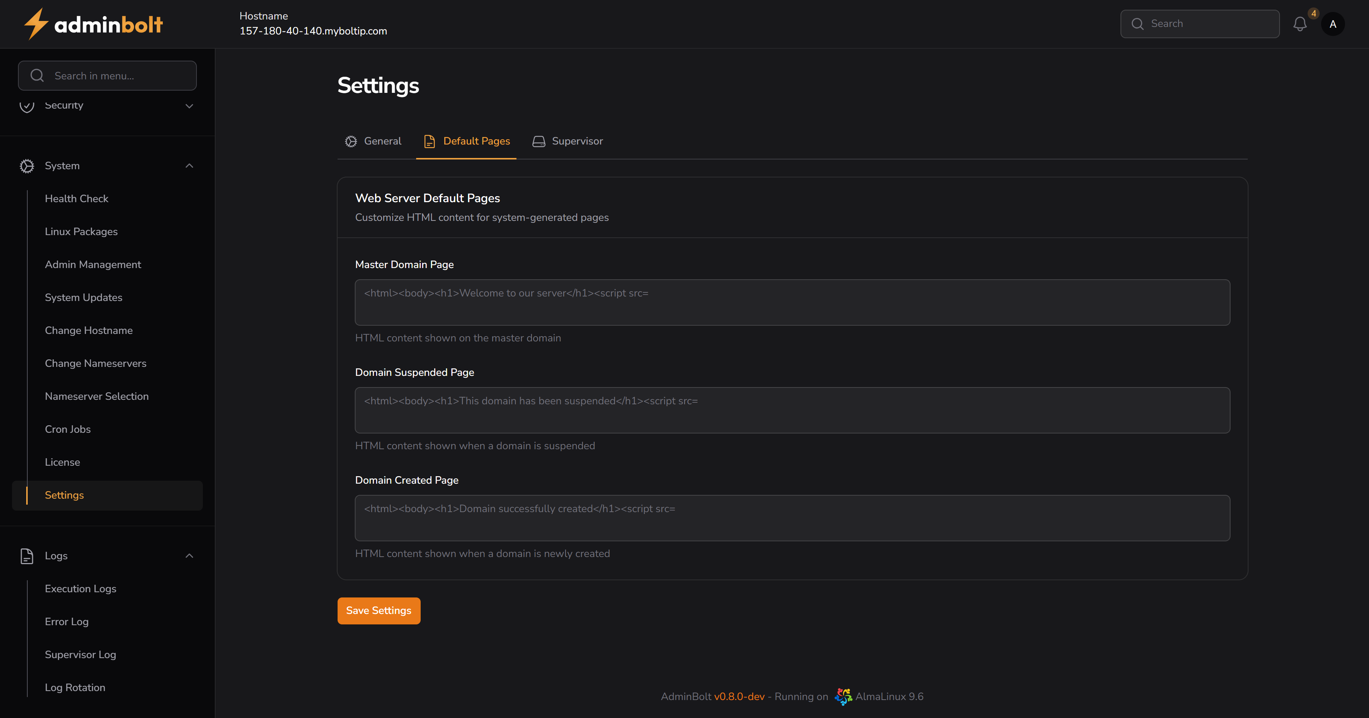Click the System gear icon in sidebar
The width and height of the screenshot is (1369, 718).
tap(27, 166)
